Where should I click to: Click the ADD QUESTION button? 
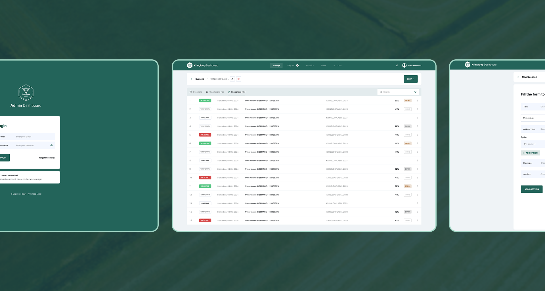(532, 189)
